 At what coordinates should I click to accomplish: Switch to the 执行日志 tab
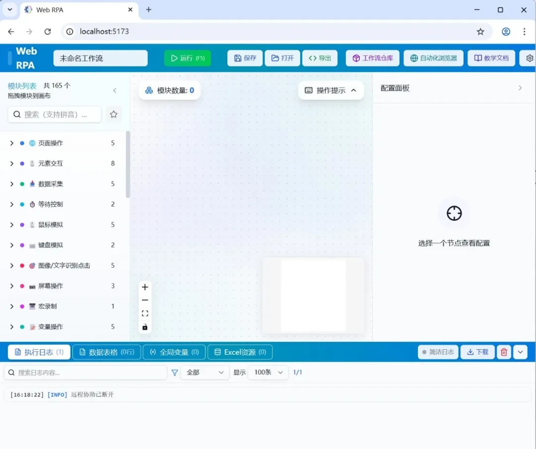click(x=39, y=352)
